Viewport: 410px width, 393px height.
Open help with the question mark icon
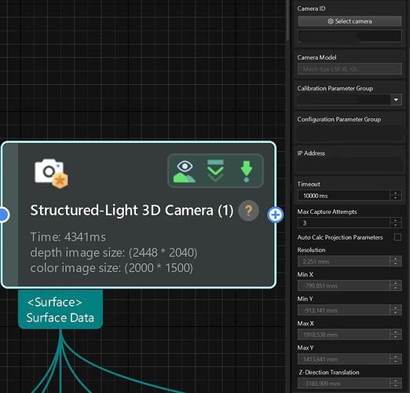(248, 211)
